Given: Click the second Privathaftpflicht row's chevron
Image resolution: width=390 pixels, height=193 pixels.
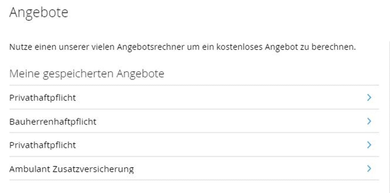Looking at the screenshot, I should [369, 145].
